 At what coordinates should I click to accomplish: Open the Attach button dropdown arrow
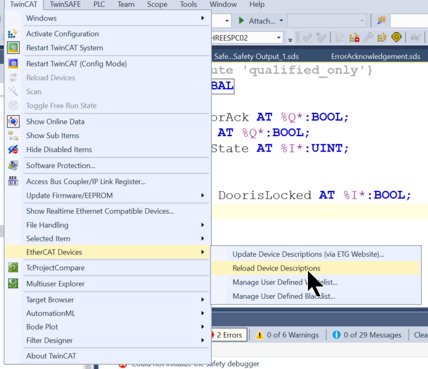point(281,21)
